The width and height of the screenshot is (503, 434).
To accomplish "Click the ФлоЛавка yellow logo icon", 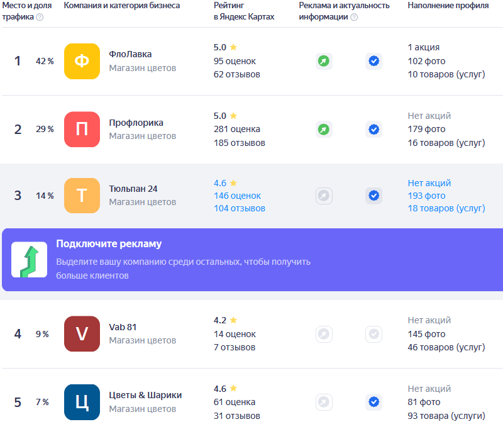I will [82, 61].
